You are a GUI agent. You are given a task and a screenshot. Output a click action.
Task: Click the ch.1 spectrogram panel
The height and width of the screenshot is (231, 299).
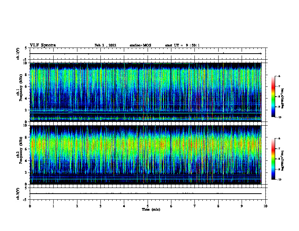click(x=148, y=92)
